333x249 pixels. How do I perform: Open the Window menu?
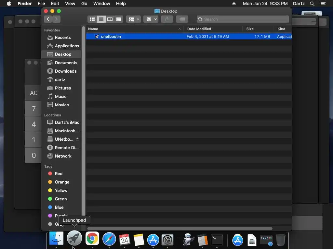point(102,4)
